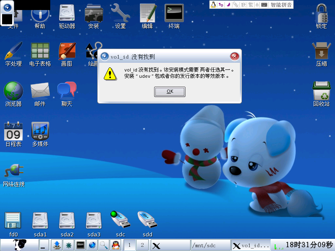Open the 终端 terminal desktop icon
This screenshot has height=251, width=335.
tap(174, 16)
